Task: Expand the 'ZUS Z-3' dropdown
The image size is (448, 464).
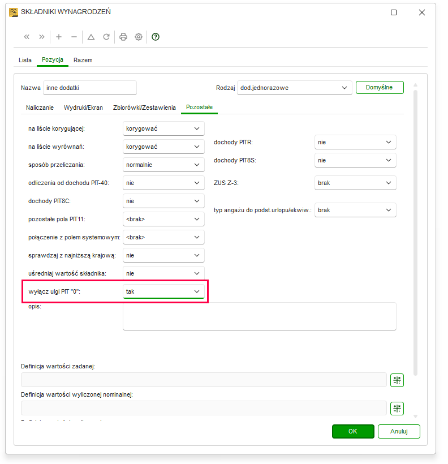Action: 355,183
